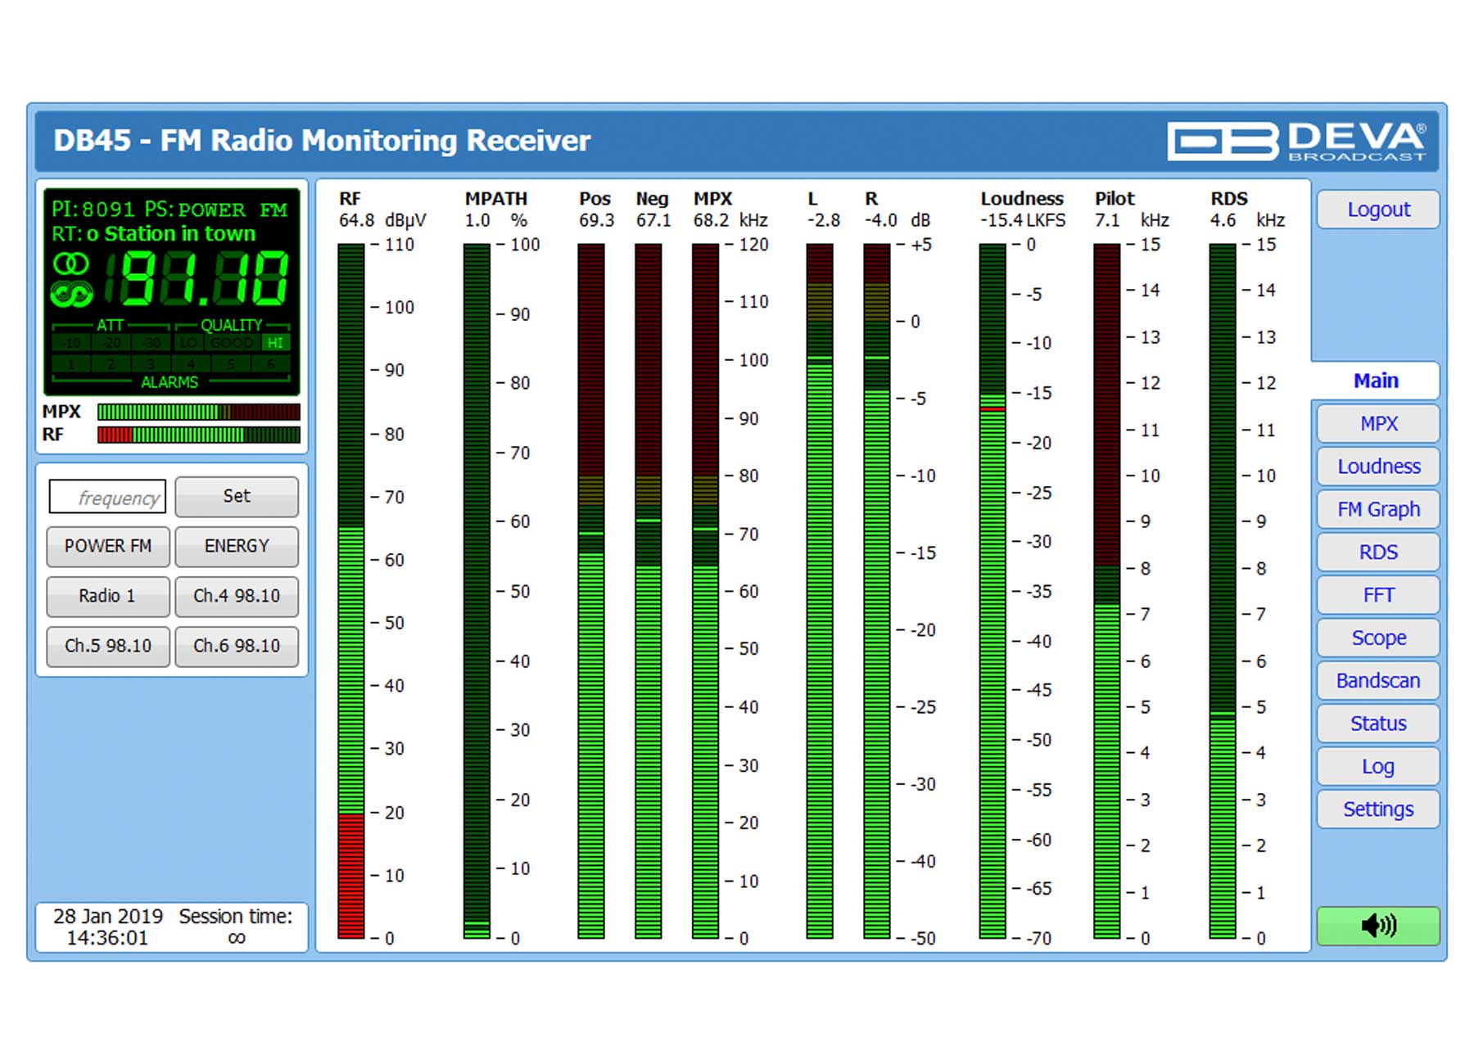Click the speaker audio listen button
Viewport: 1474px width, 1064px height.
tap(1378, 926)
